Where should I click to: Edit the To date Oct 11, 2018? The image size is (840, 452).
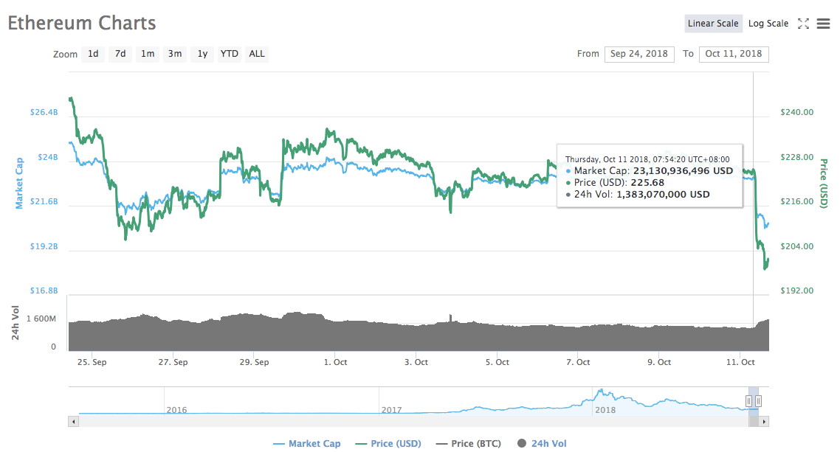(x=734, y=54)
